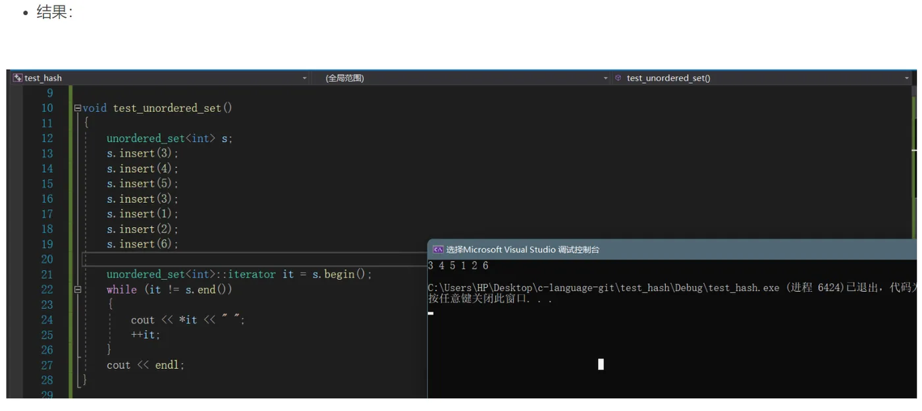
Task: Click the Visual Studio 调试控制台 title bar
Action: (x=672, y=250)
